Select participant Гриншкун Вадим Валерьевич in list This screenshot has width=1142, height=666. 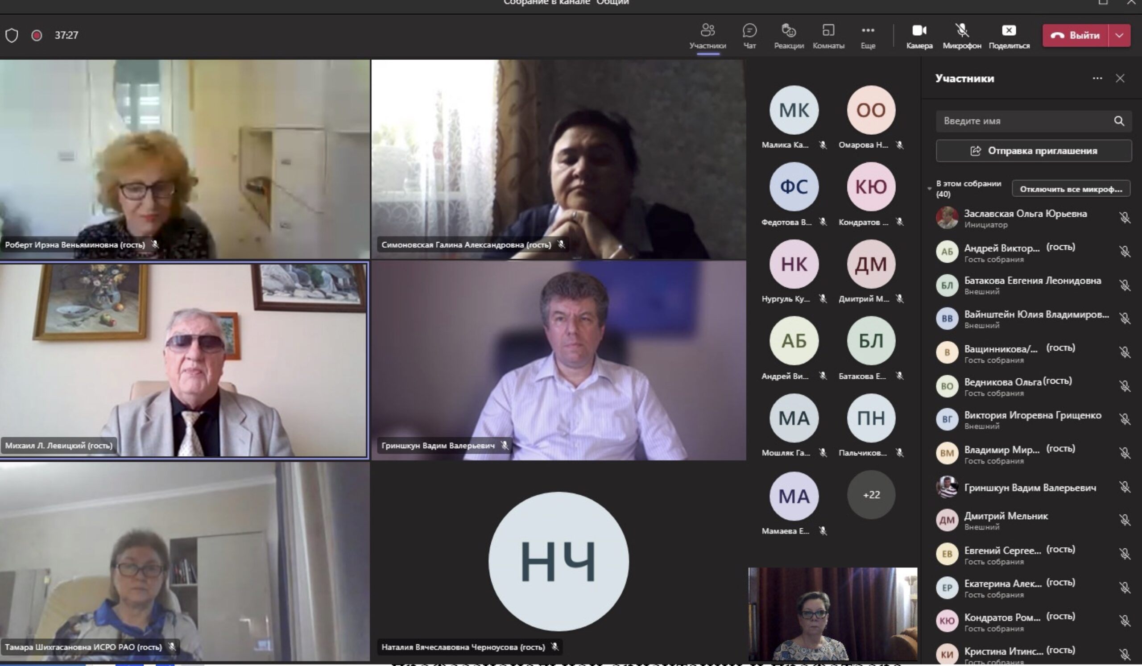pyautogui.click(x=1030, y=488)
